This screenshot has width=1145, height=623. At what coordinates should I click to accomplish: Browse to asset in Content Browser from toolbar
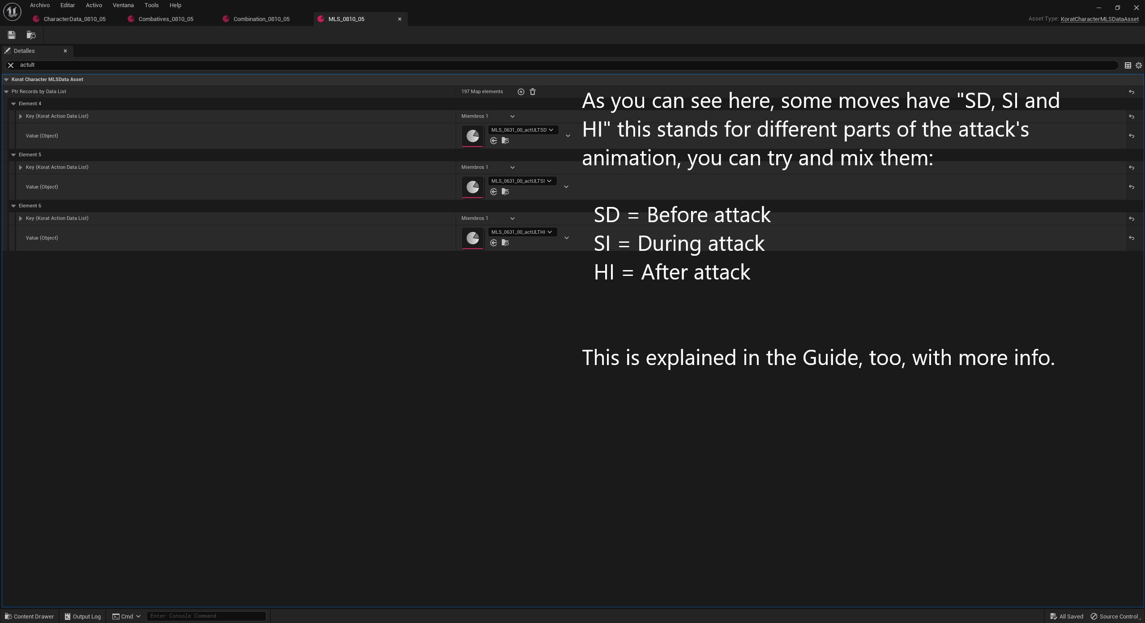point(31,35)
